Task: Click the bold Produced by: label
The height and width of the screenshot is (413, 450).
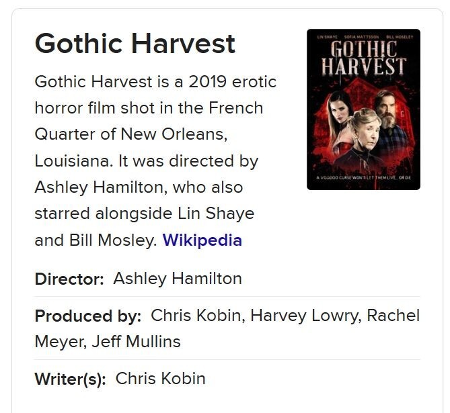Action: tap(88, 316)
